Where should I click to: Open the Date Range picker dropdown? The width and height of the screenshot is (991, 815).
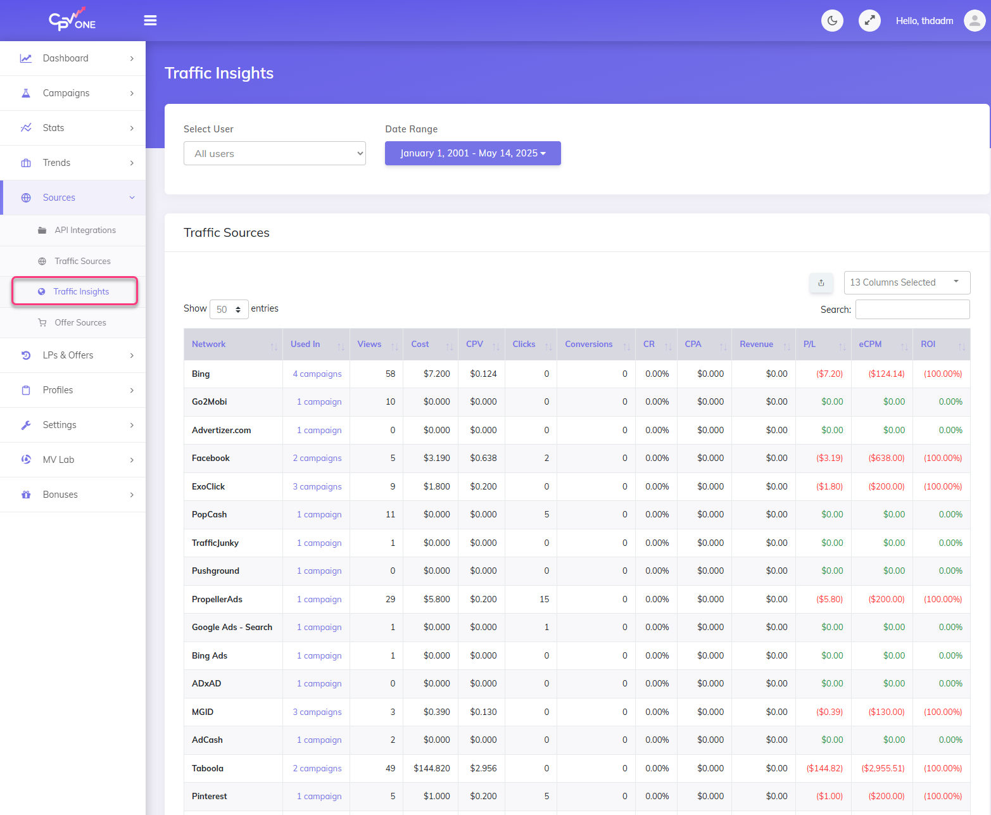472,153
